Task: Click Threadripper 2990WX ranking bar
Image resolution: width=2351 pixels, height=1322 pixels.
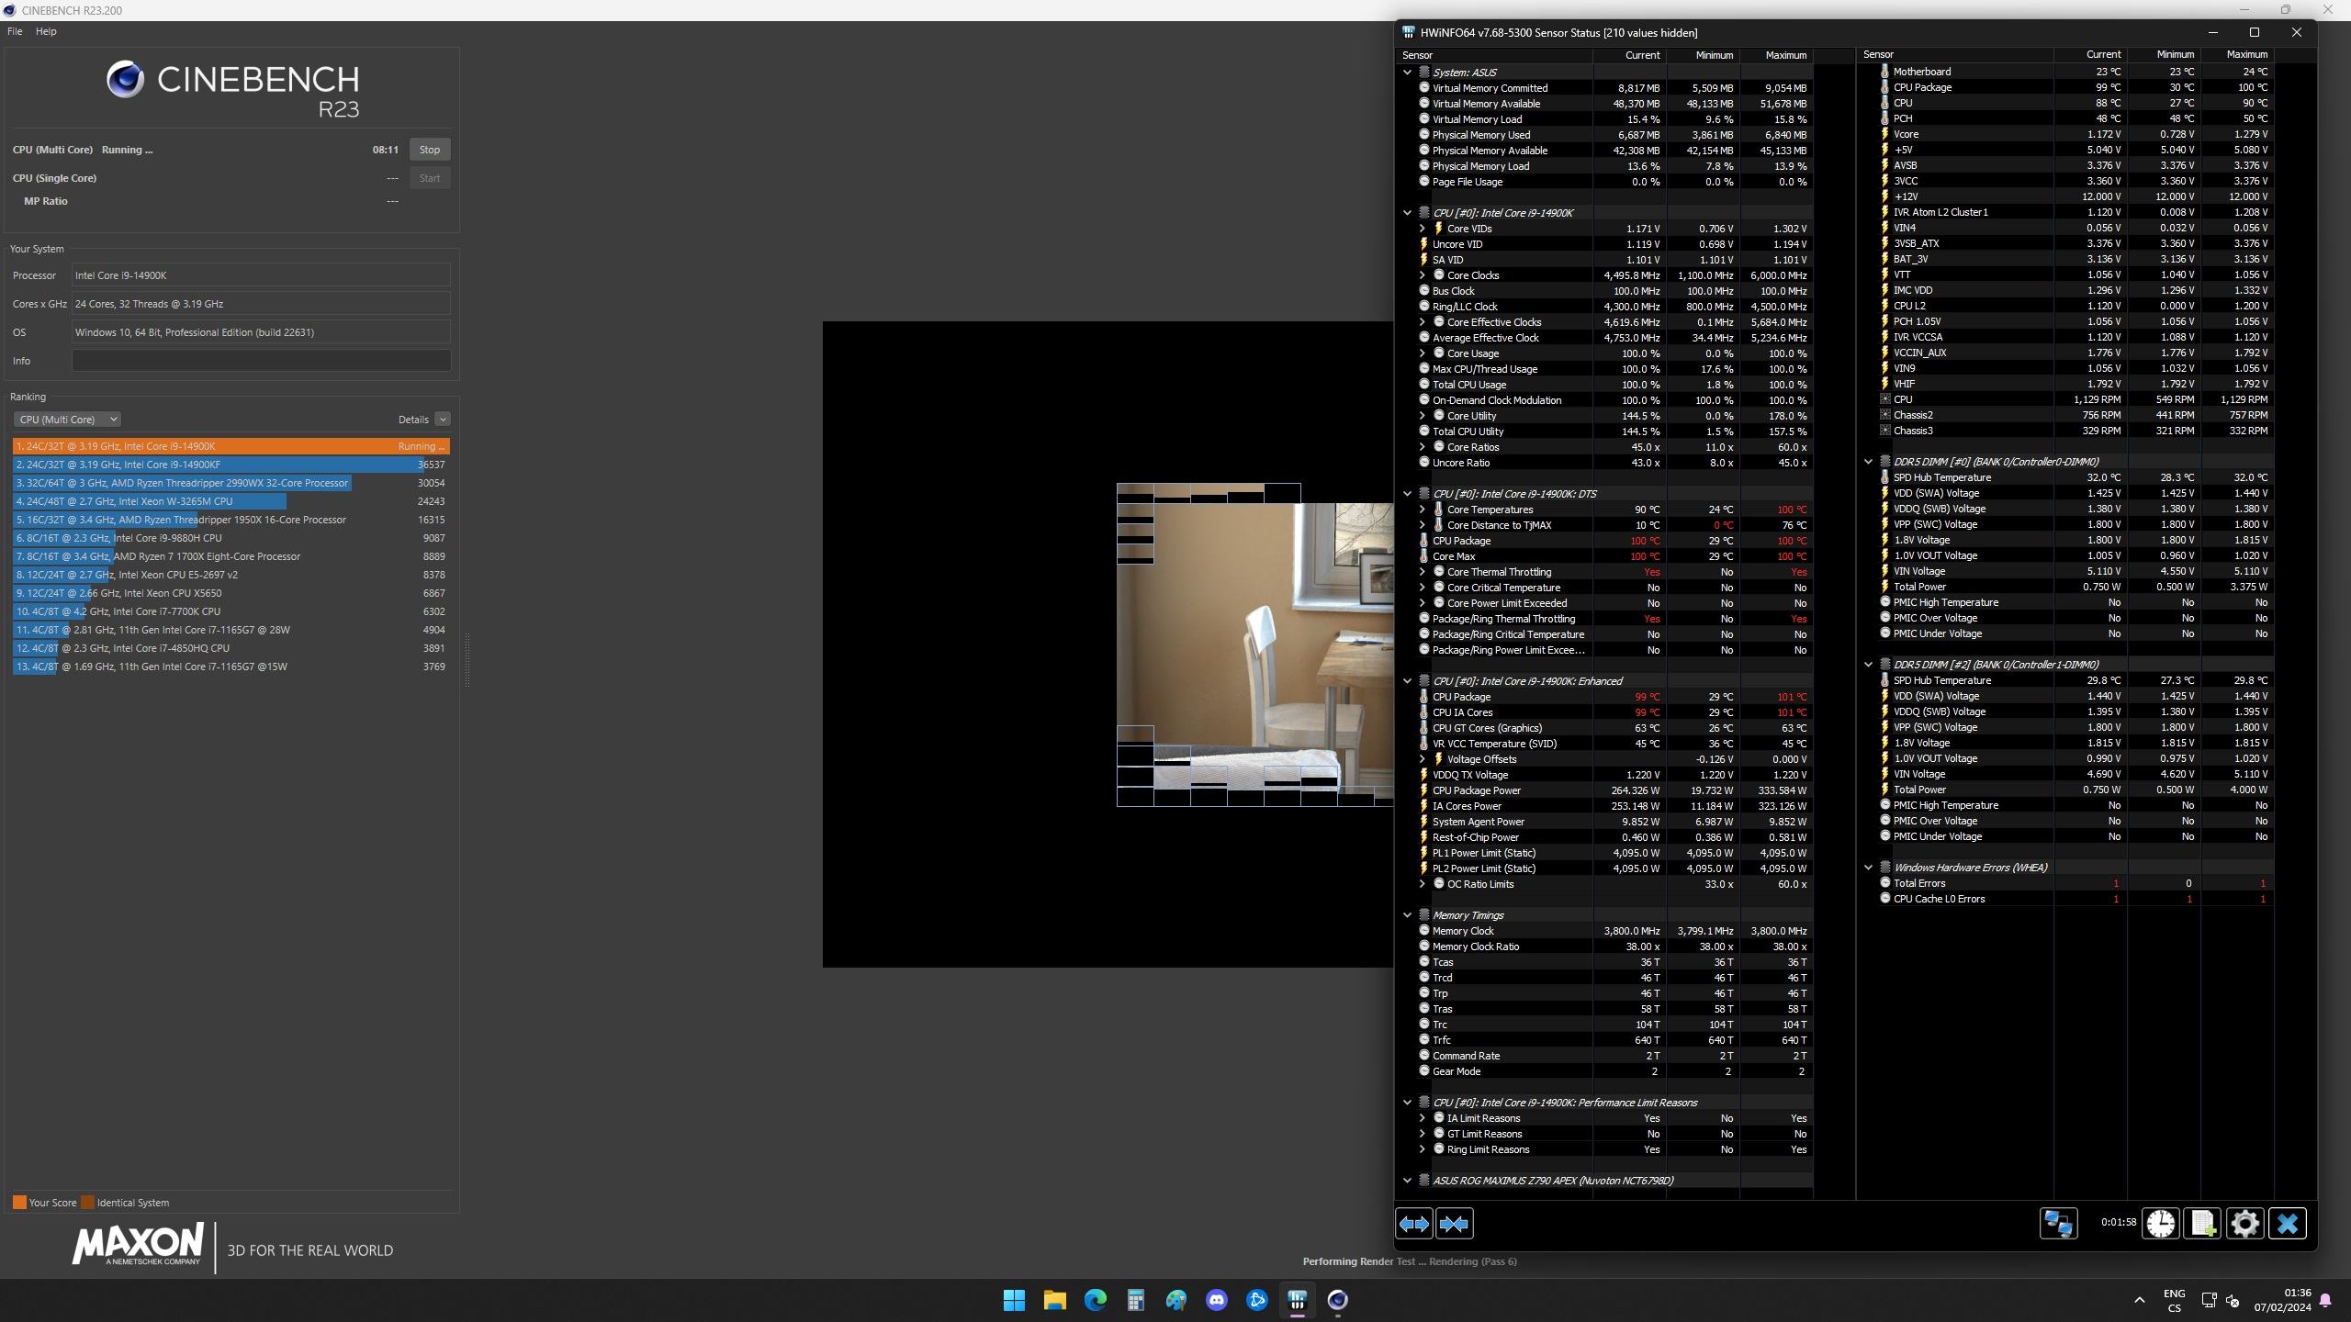Action: 231,483
